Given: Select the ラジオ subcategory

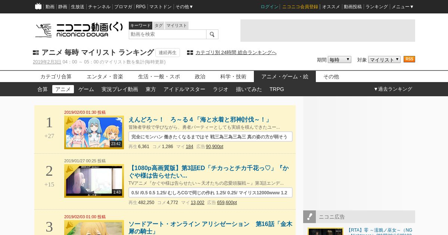Looking at the screenshot, I should point(221,89).
